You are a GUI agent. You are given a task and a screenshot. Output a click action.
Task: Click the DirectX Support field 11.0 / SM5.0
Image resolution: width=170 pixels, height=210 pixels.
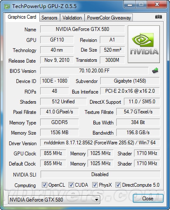point(142,102)
